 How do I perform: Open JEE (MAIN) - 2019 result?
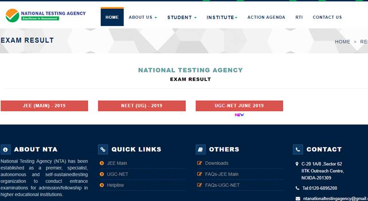(44, 106)
